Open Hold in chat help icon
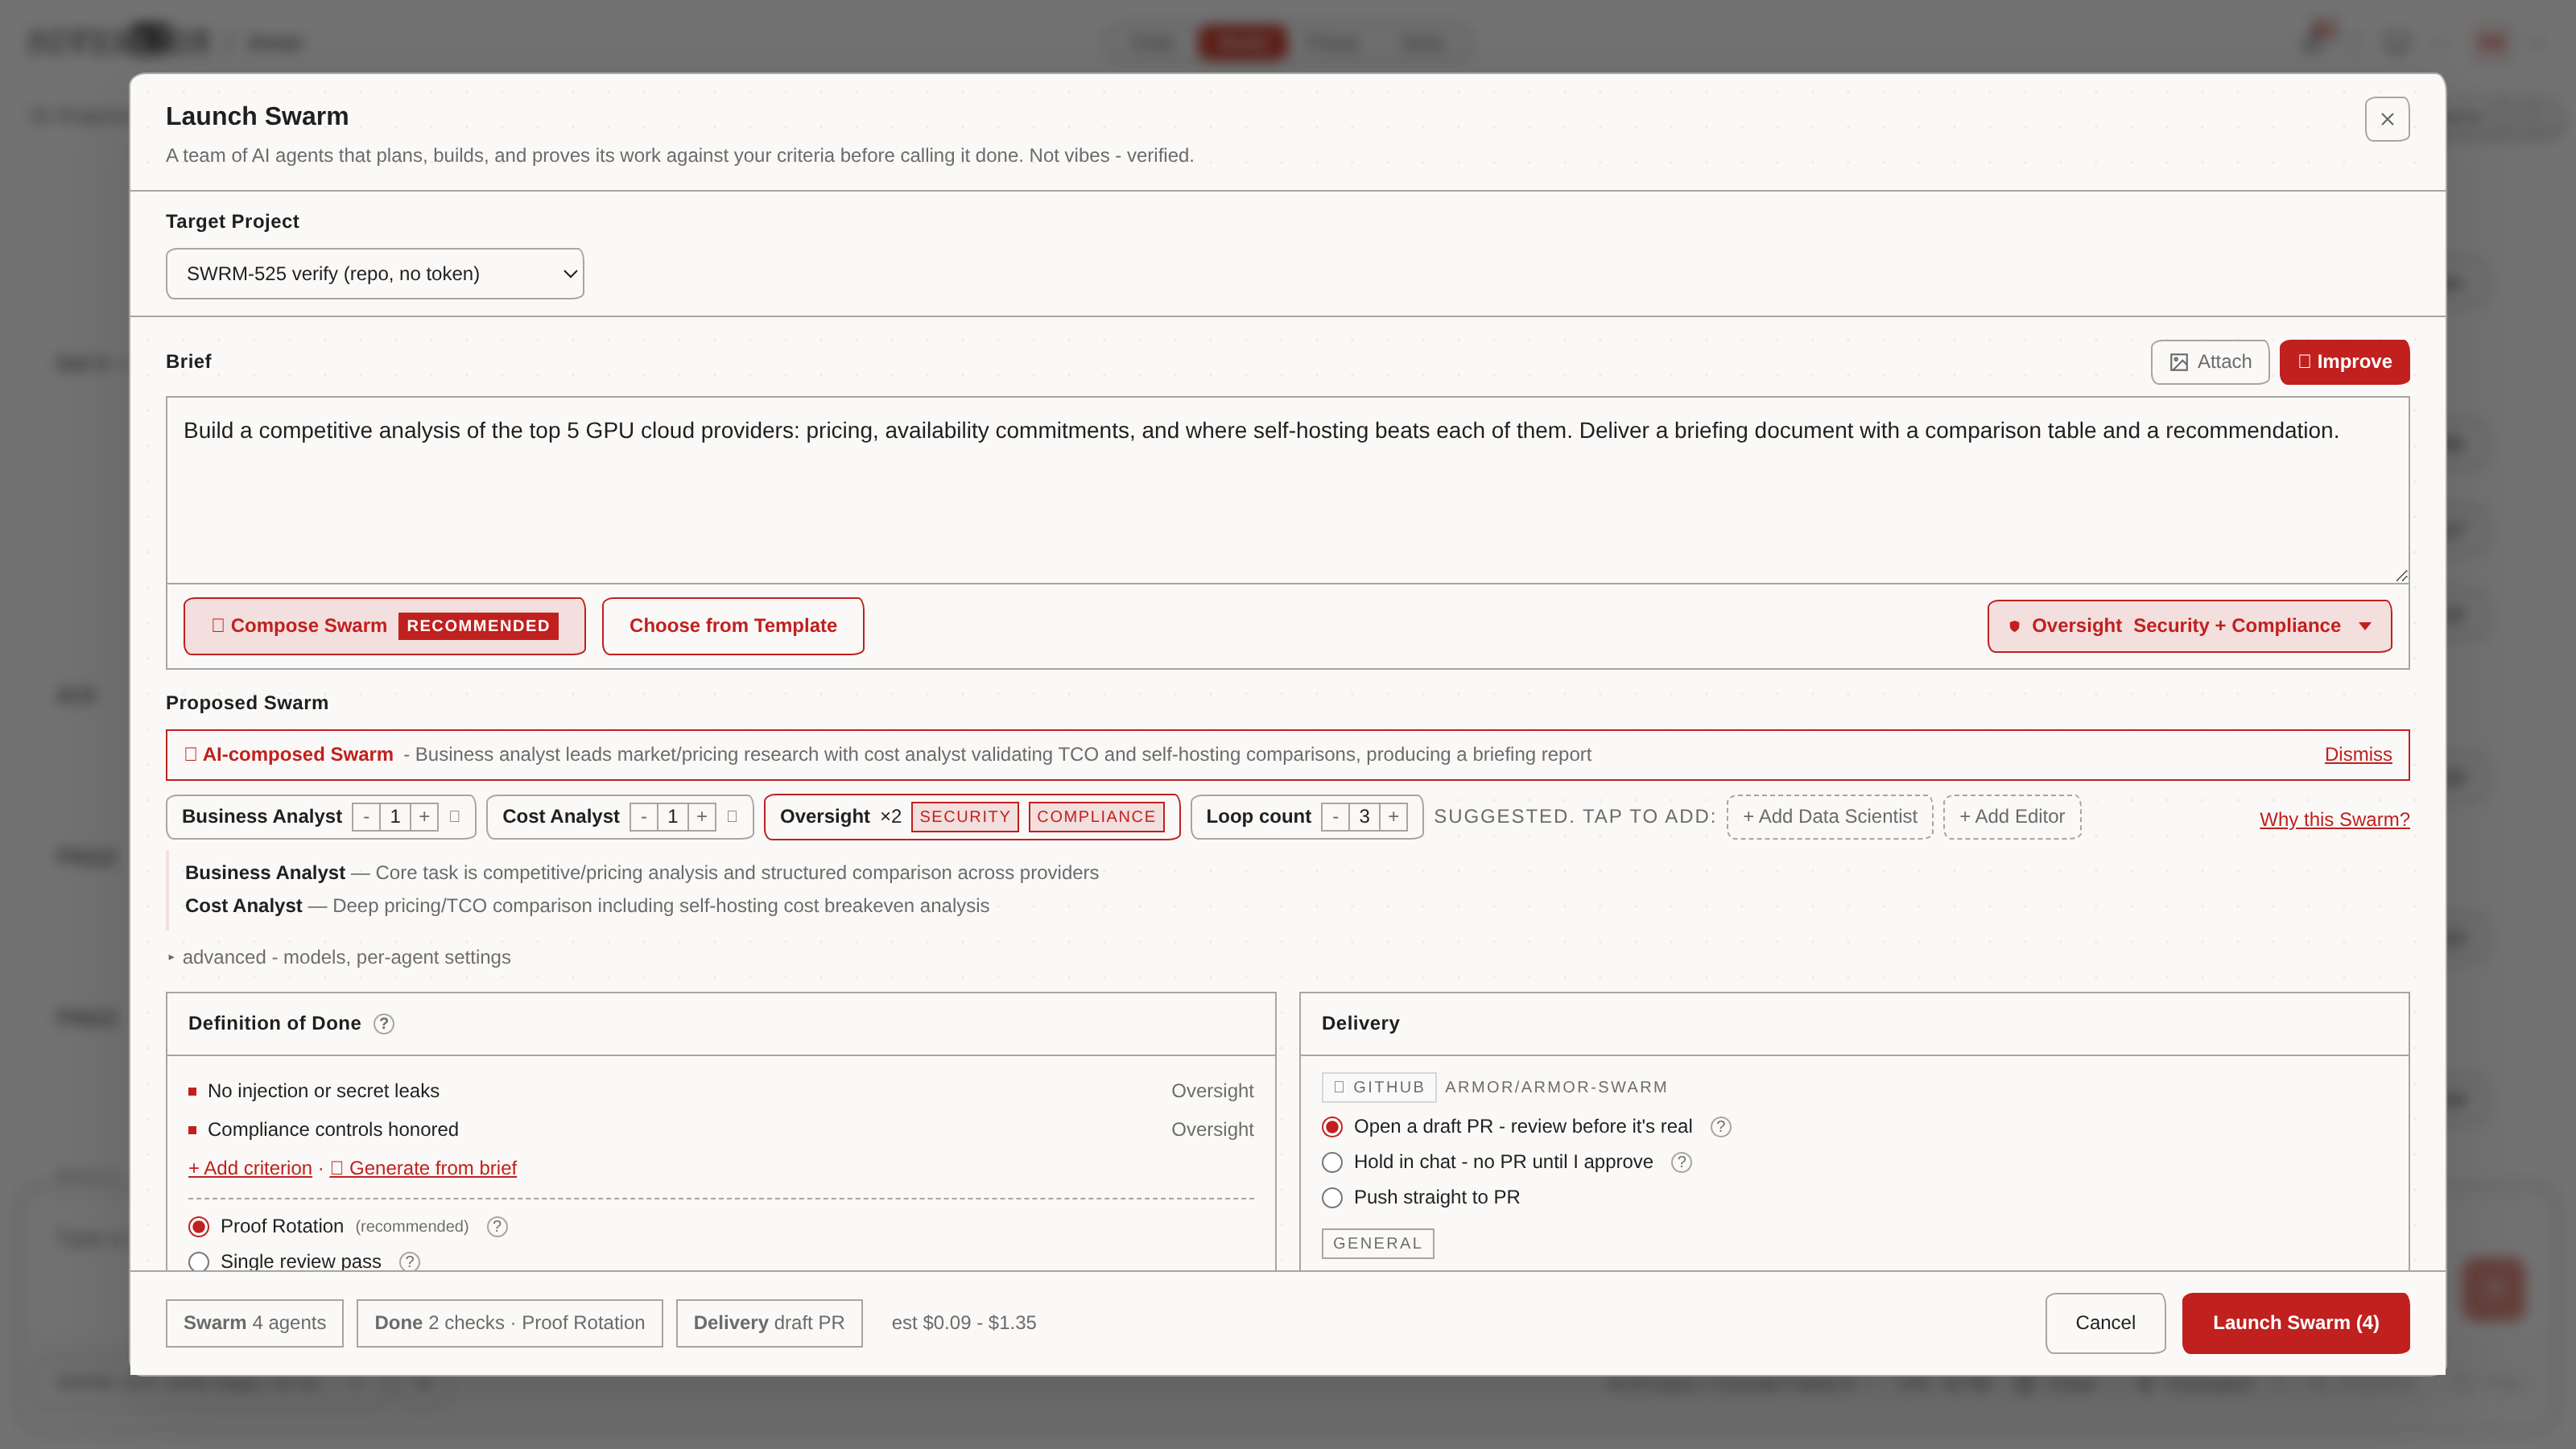This screenshot has width=2576, height=1449. click(1681, 1162)
